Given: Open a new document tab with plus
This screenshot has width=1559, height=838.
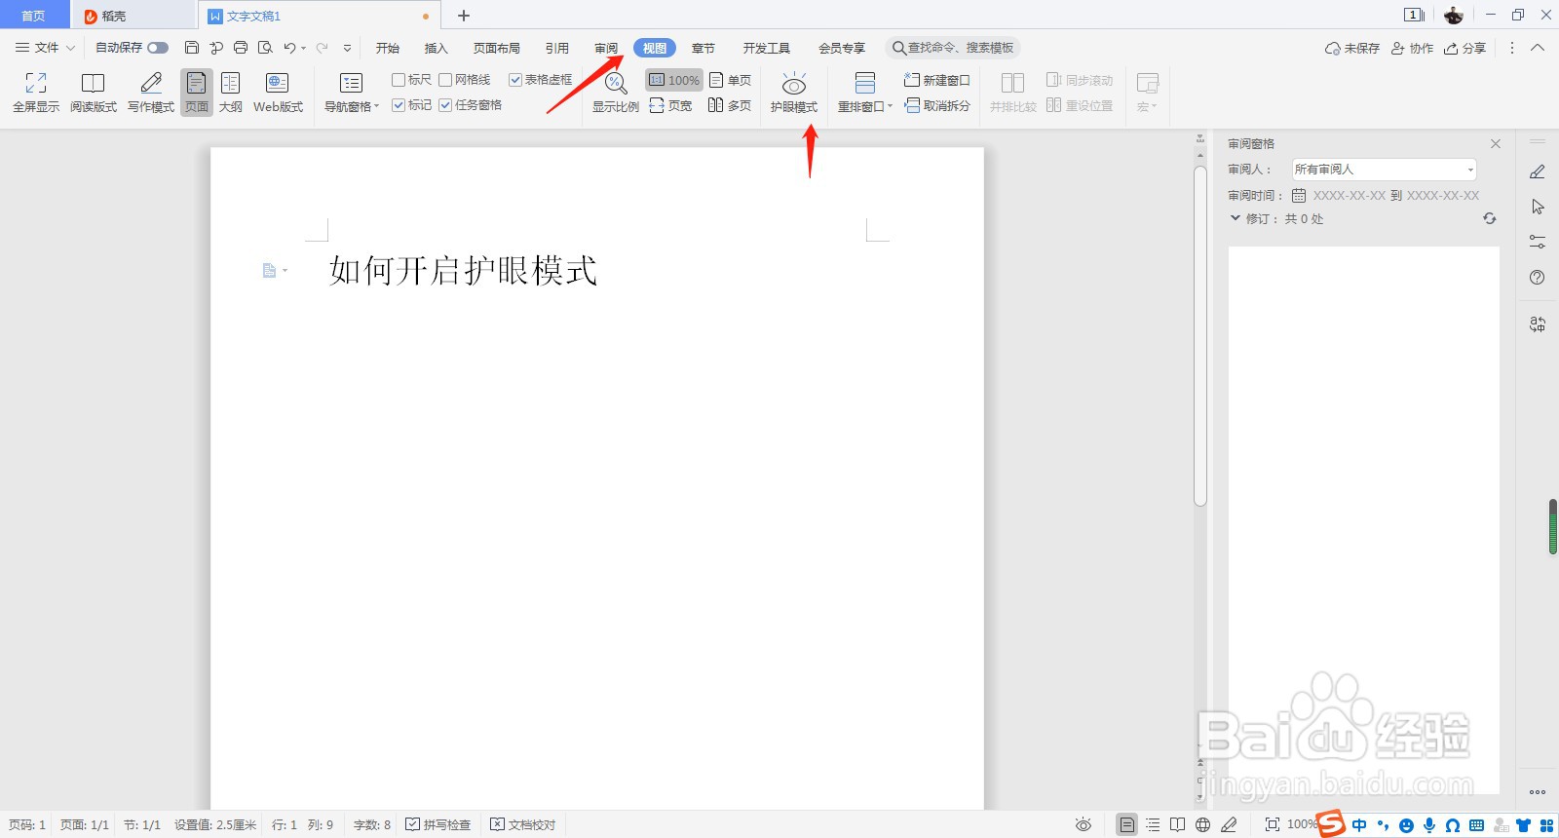Looking at the screenshot, I should pyautogui.click(x=464, y=16).
